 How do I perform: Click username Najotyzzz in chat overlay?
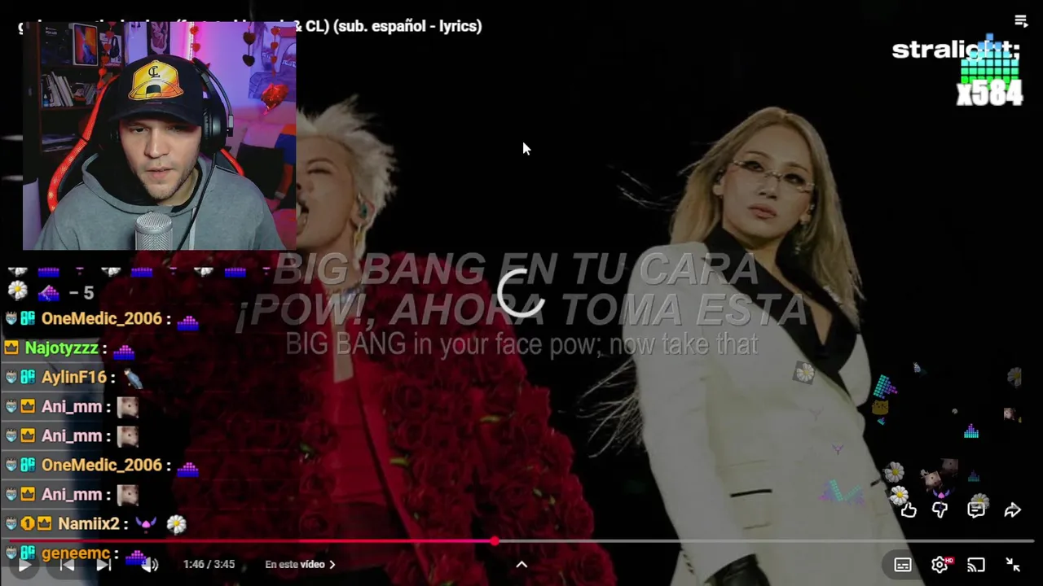click(x=61, y=348)
